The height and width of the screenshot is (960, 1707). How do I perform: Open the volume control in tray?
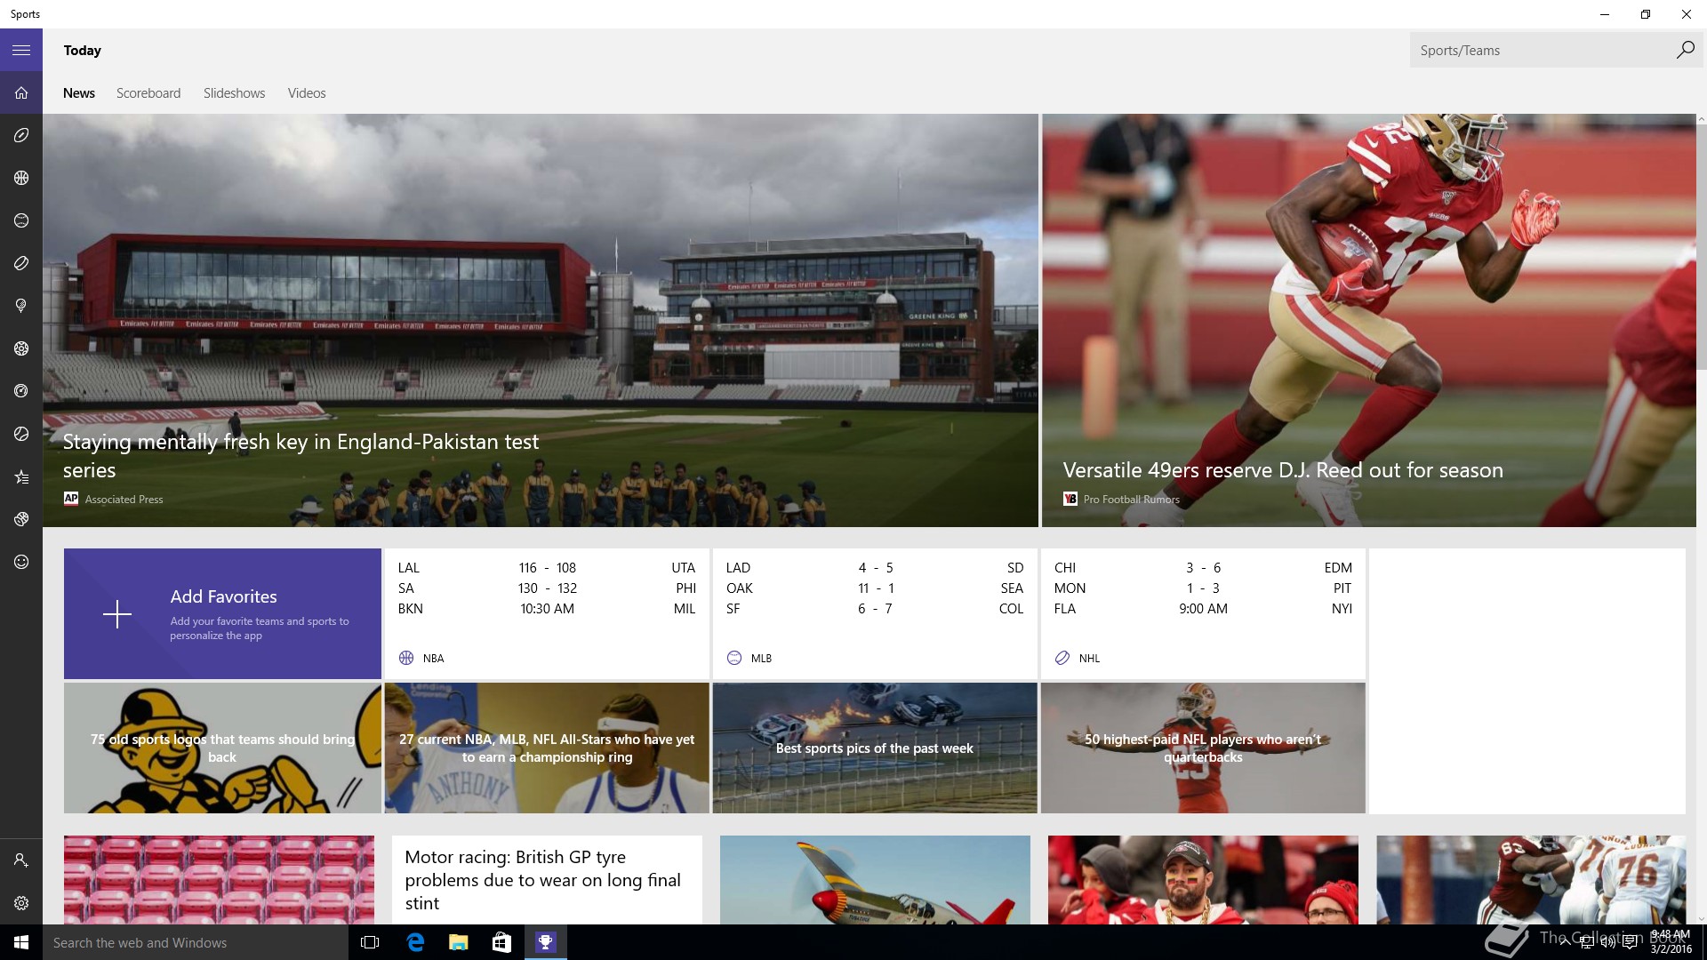[x=1608, y=942]
